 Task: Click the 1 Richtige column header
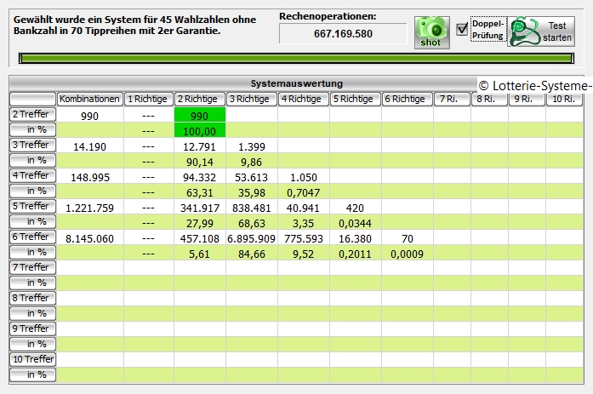pos(148,99)
